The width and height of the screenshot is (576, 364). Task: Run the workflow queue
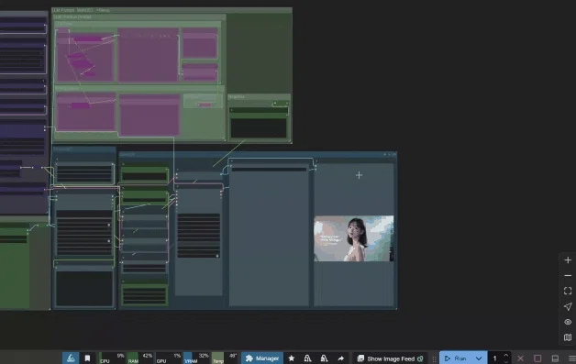point(456,358)
